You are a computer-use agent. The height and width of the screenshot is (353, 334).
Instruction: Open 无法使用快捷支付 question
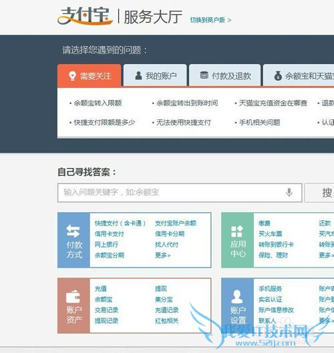[184, 123]
